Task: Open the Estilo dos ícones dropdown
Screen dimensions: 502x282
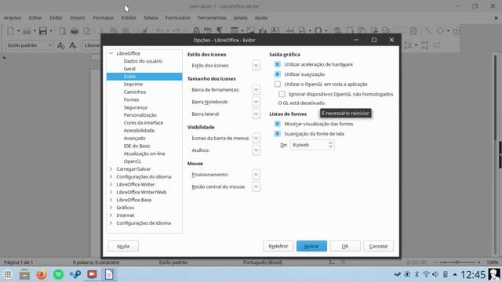Action: pyautogui.click(x=256, y=66)
